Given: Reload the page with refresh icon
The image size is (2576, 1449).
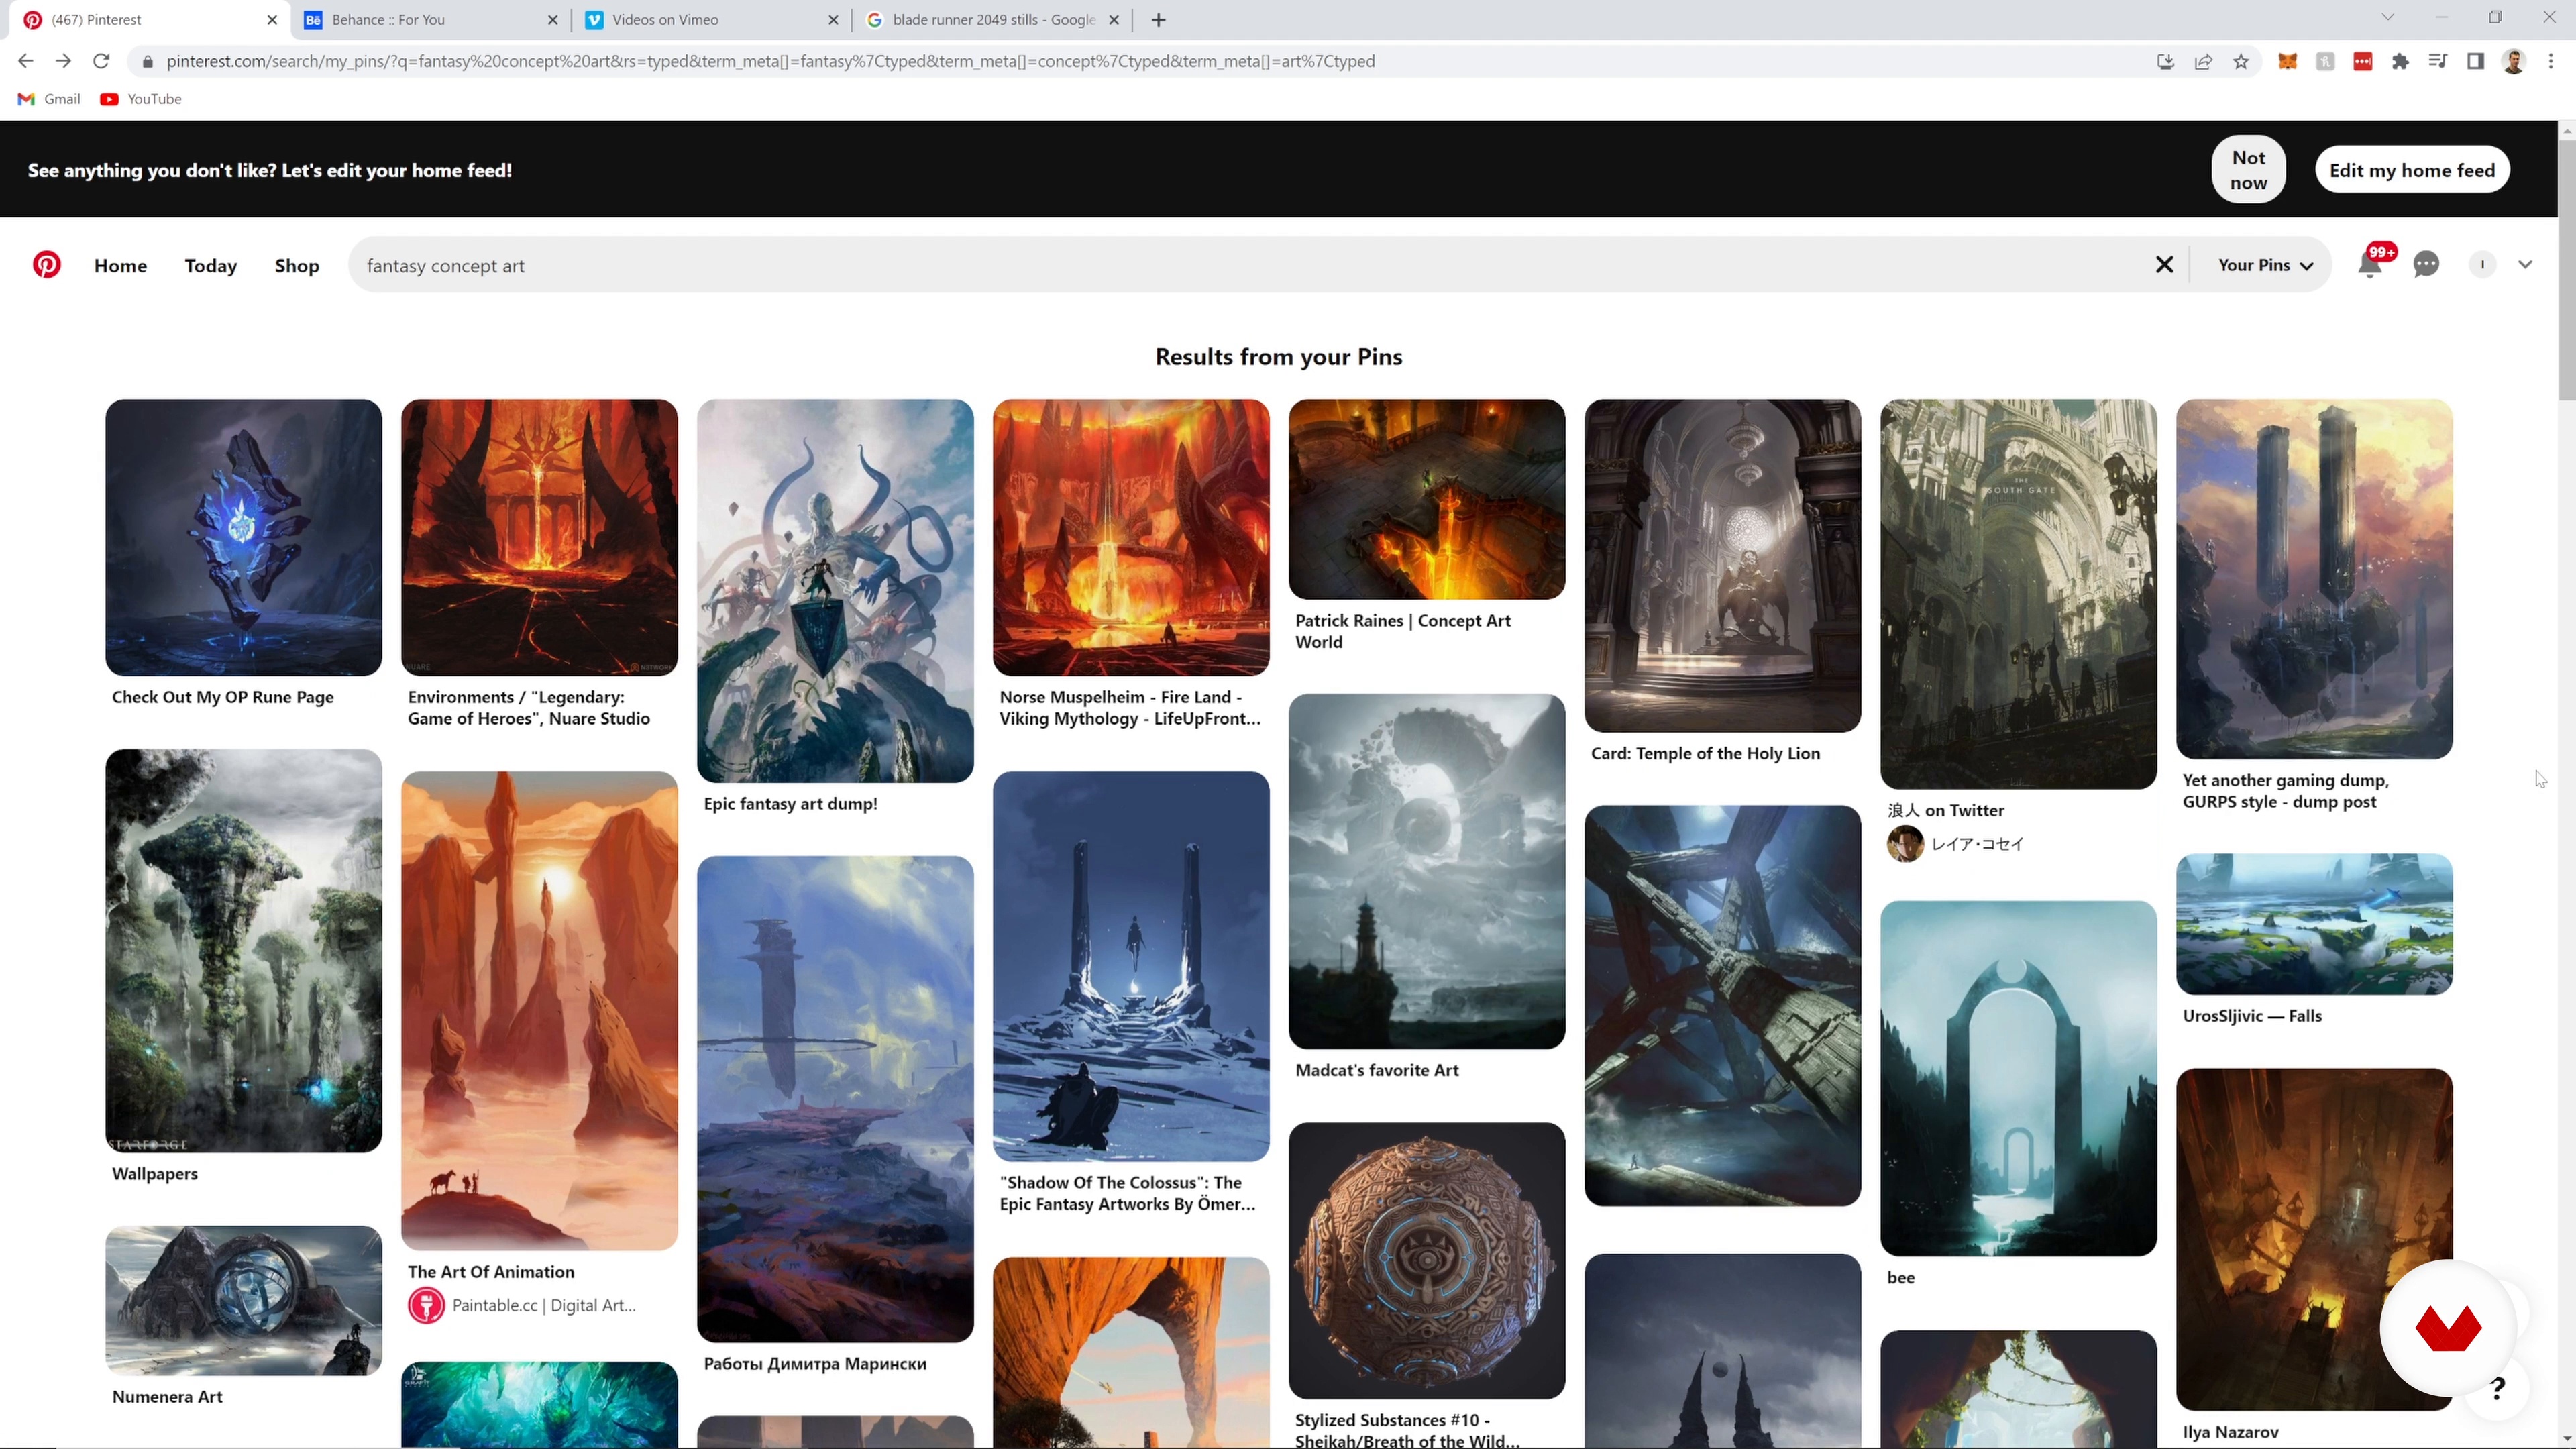Looking at the screenshot, I should (101, 61).
